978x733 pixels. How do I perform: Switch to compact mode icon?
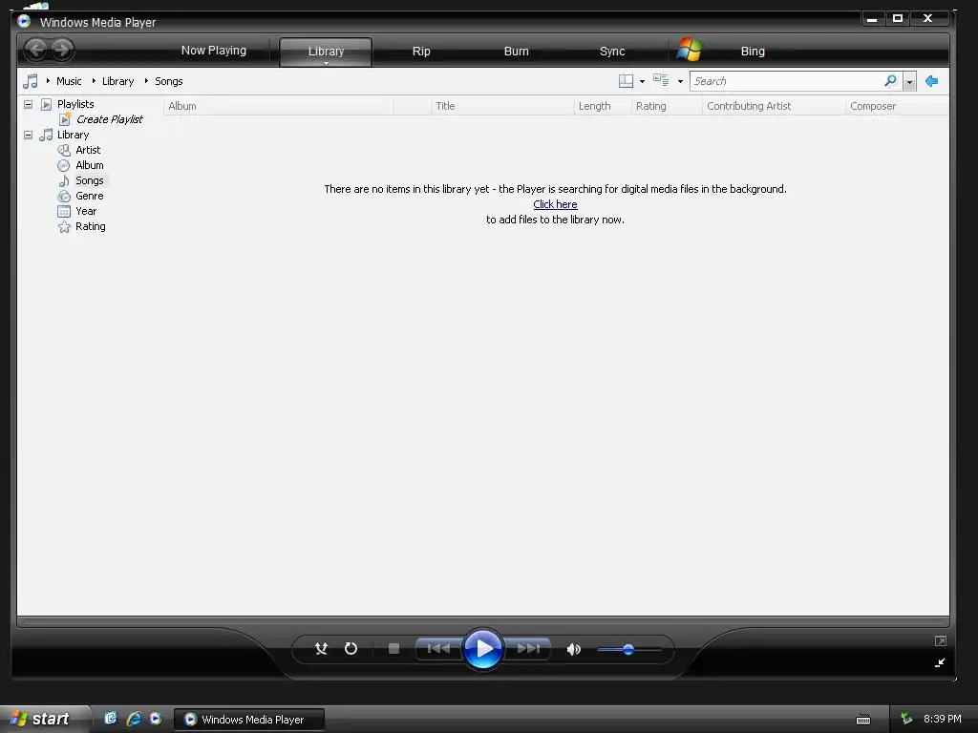941,662
